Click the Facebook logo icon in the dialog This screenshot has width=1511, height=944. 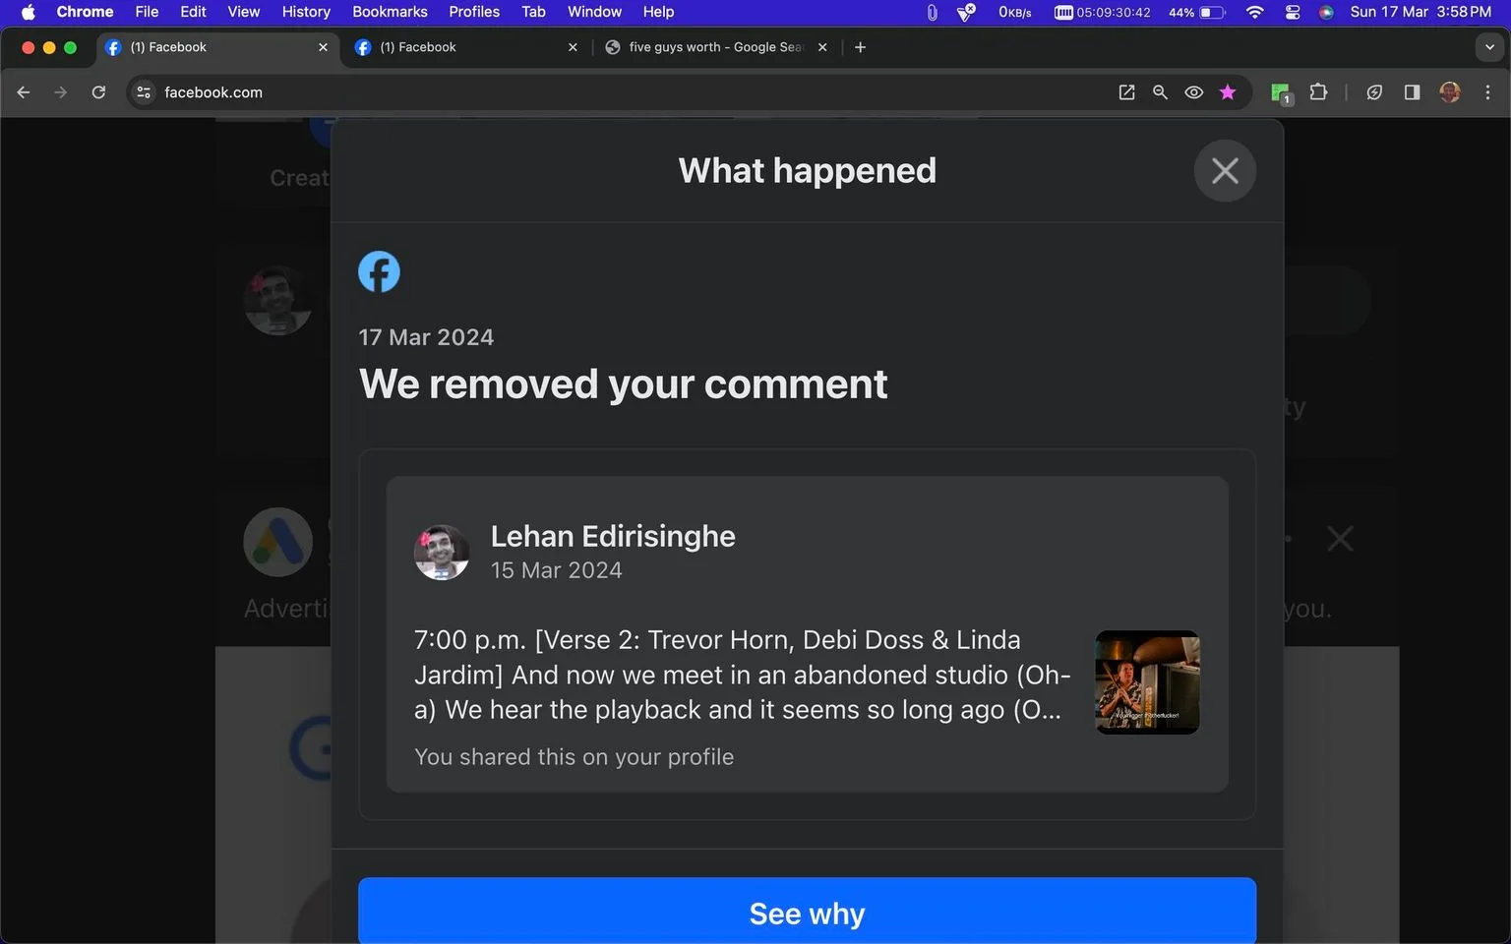click(379, 272)
